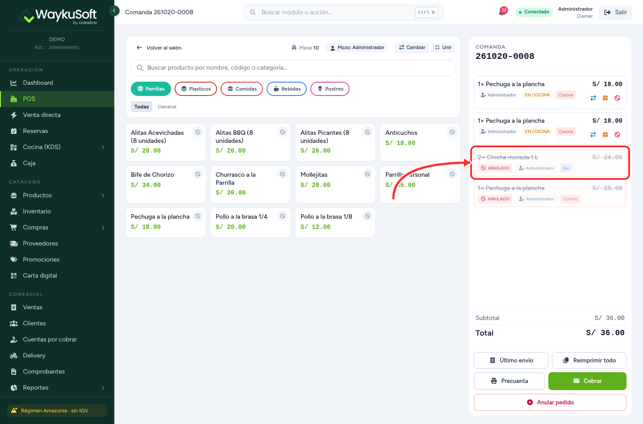Select the Parrillas category
The height and width of the screenshot is (424, 643).
point(151,89)
